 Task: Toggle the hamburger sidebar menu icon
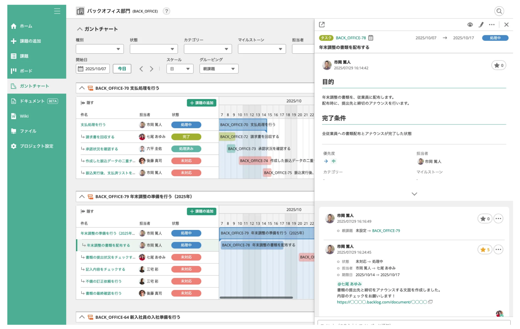tap(57, 11)
